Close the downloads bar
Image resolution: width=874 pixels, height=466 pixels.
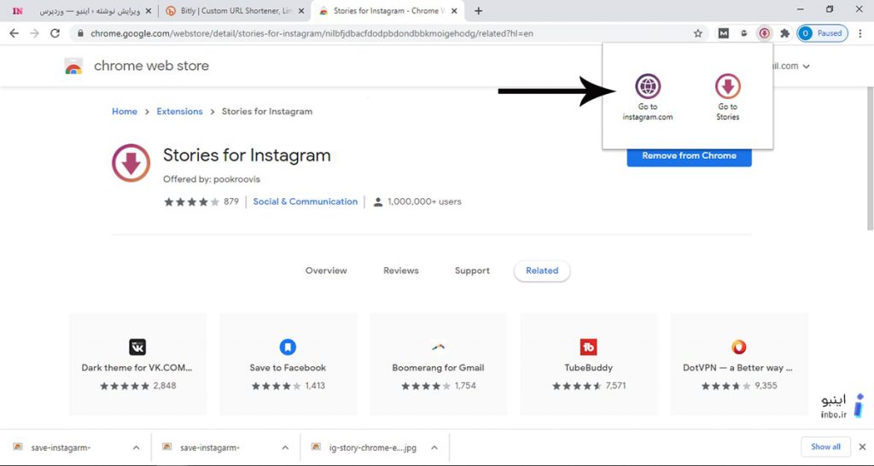pos(862,447)
